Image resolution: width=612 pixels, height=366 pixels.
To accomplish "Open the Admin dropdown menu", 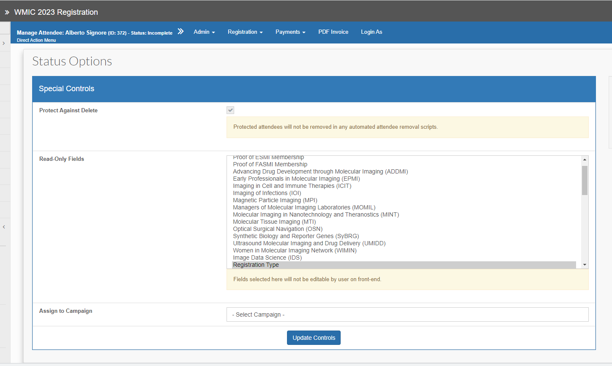I will 204,32.
